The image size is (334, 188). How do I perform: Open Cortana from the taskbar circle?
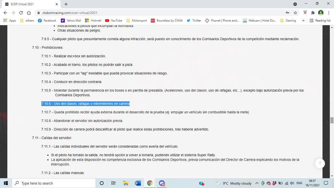click(102, 183)
